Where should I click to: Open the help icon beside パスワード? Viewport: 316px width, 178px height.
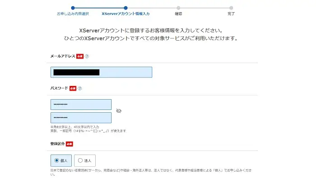click(80, 88)
